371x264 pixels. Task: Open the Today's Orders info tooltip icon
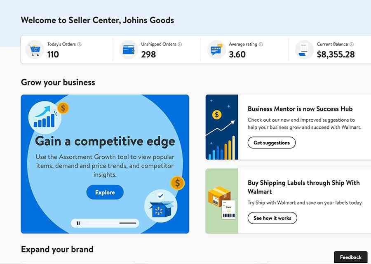tap(80, 44)
